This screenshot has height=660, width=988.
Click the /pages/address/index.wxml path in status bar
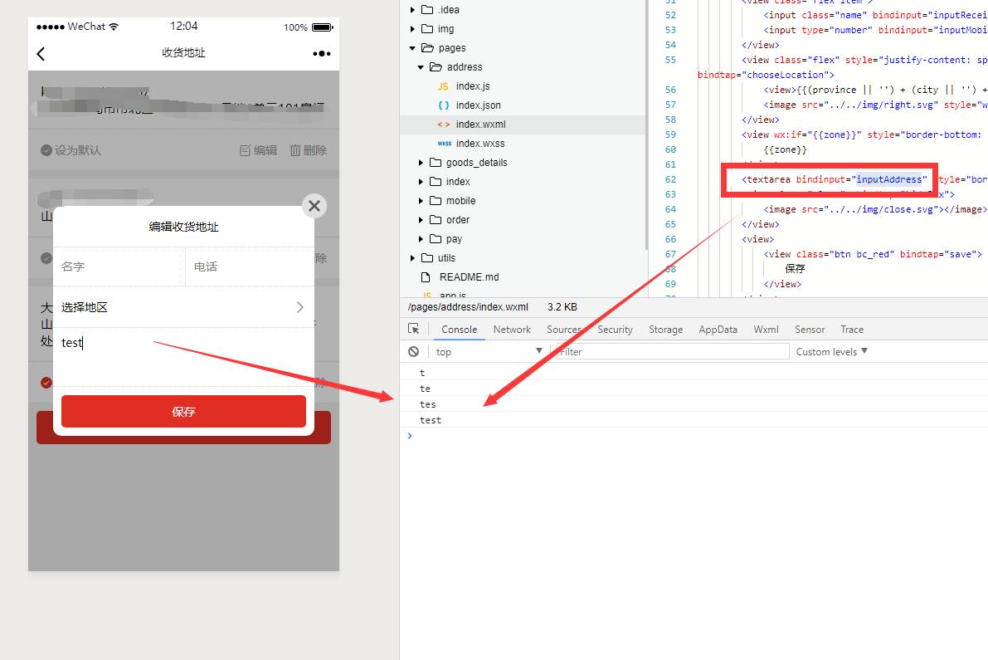pos(468,307)
